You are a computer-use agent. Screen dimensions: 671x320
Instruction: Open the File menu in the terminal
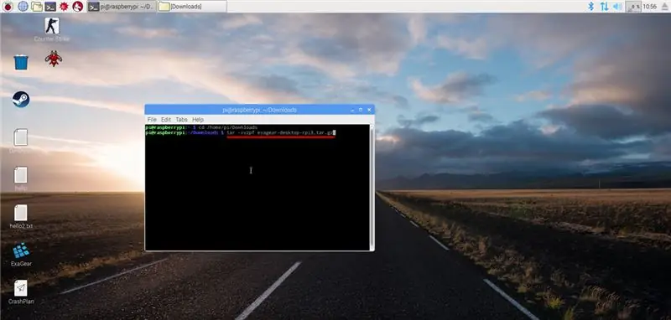tap(152, 120)
